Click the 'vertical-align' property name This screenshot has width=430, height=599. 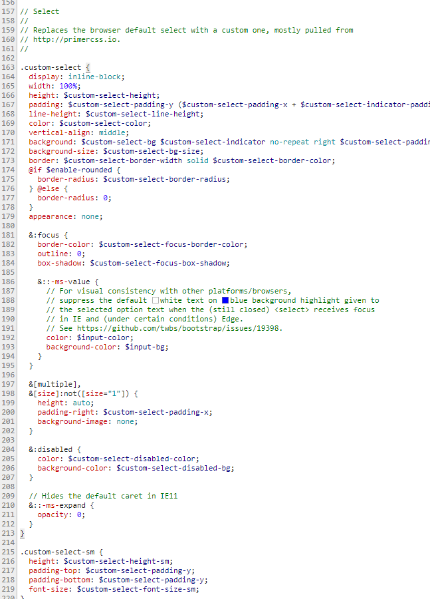60,132
